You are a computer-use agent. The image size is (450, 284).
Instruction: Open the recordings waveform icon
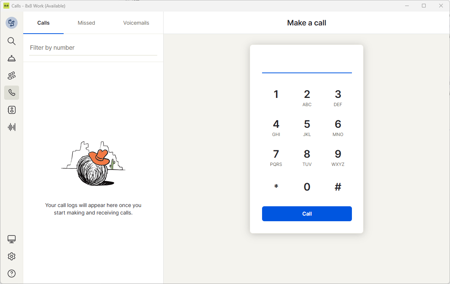[x=12, y=127]
